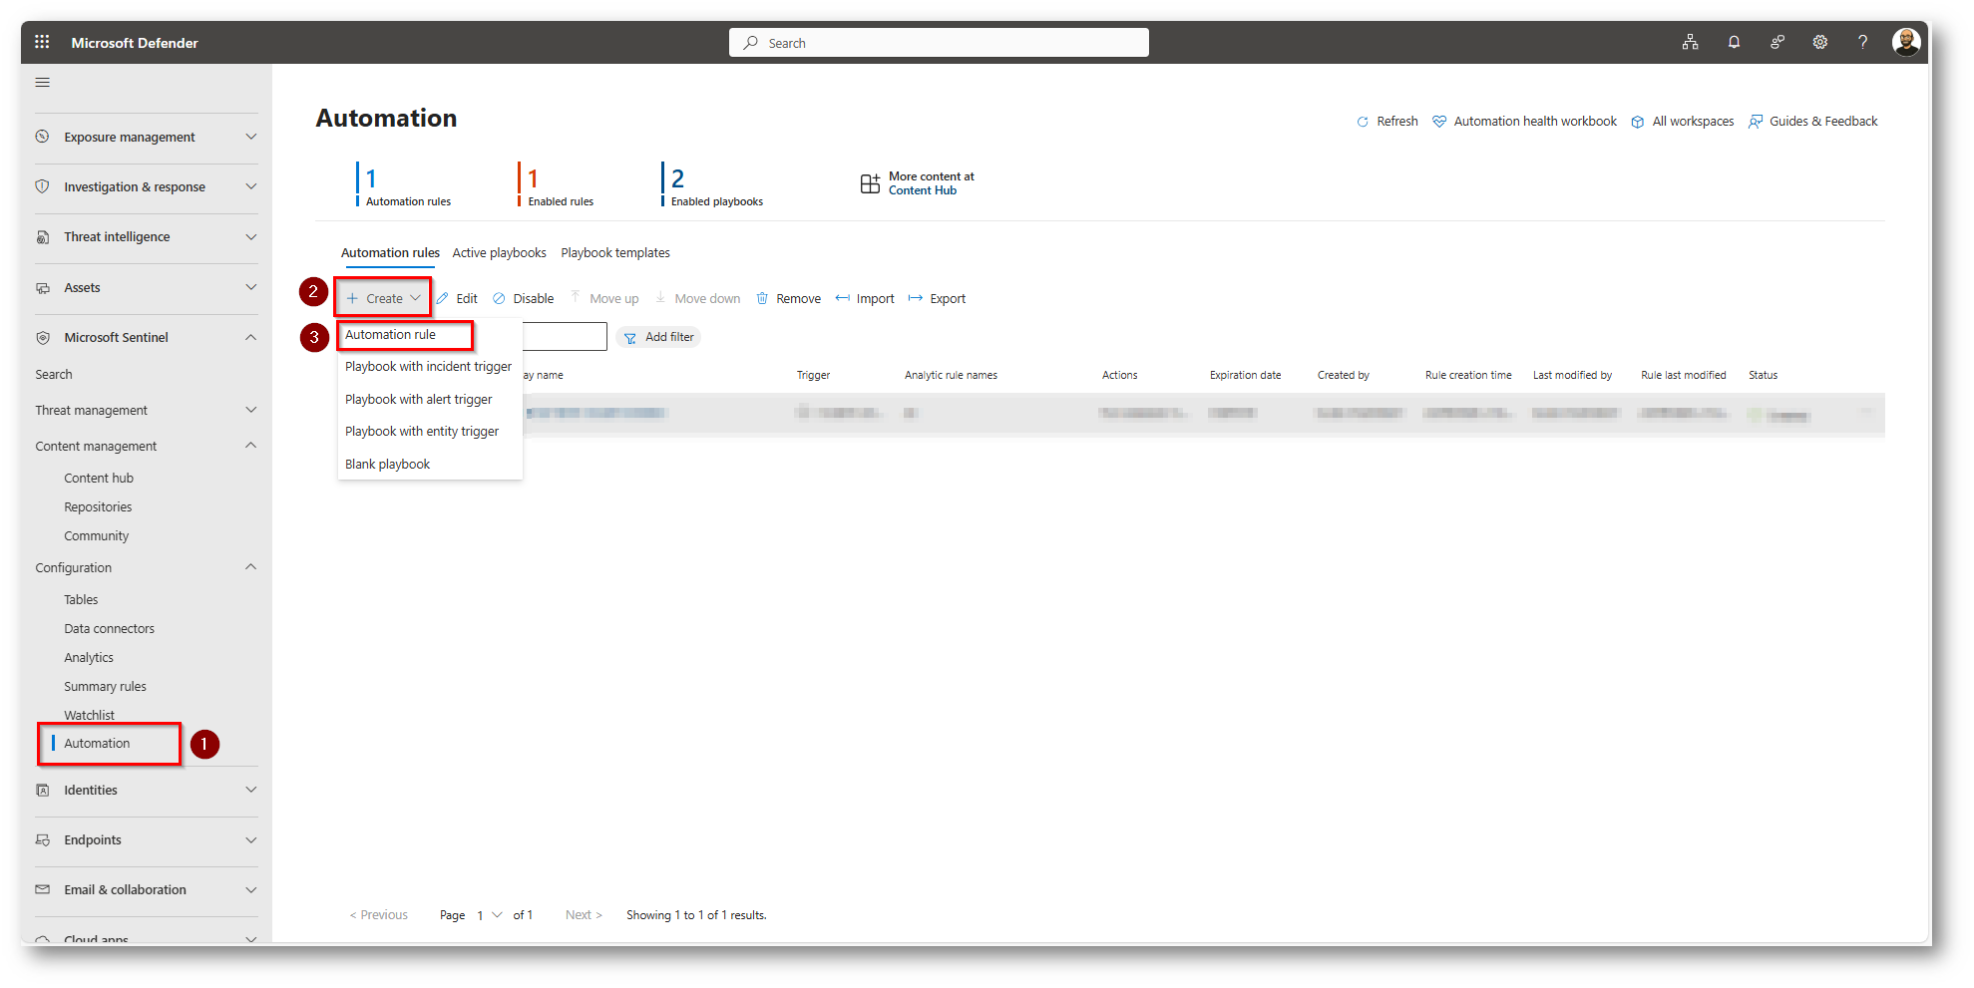Image resolution: width=1974 pixels, height=988 pixels.
Task: Click the Add filter funnel icon
Action: [630, 338]
